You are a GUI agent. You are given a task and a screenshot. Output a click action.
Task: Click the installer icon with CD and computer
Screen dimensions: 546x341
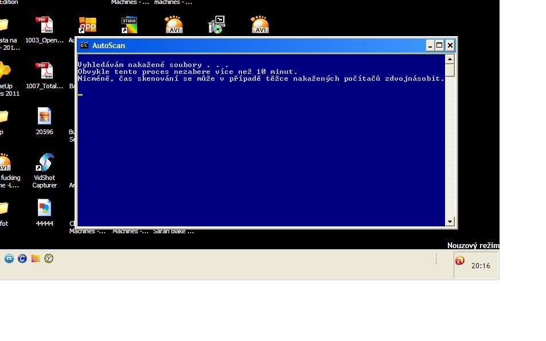[216, 25]
